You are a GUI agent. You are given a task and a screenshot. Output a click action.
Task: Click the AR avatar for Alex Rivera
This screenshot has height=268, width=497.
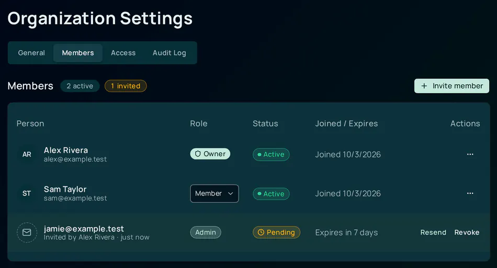click(27, 155)
